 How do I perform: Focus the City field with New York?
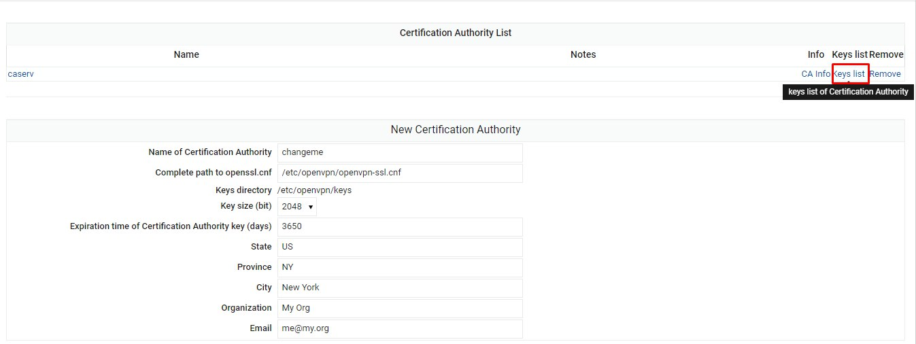[x=400, y=288]
